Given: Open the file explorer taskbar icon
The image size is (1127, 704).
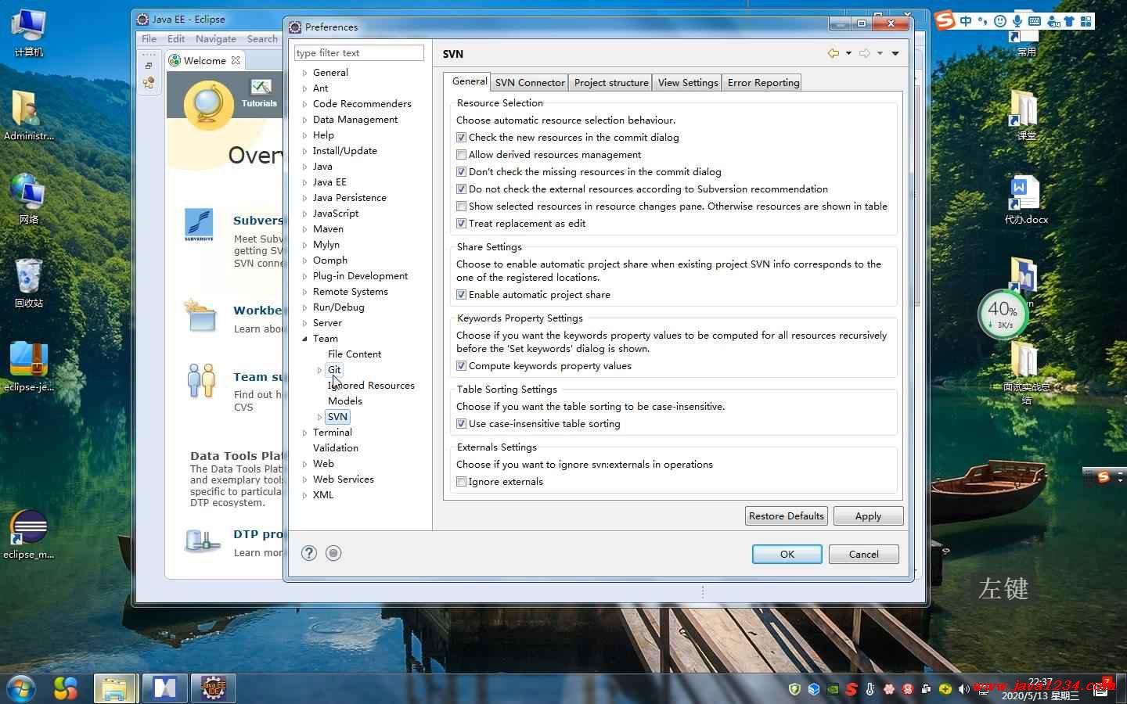Looking at the screenshot, I should (x=115, y=688).
